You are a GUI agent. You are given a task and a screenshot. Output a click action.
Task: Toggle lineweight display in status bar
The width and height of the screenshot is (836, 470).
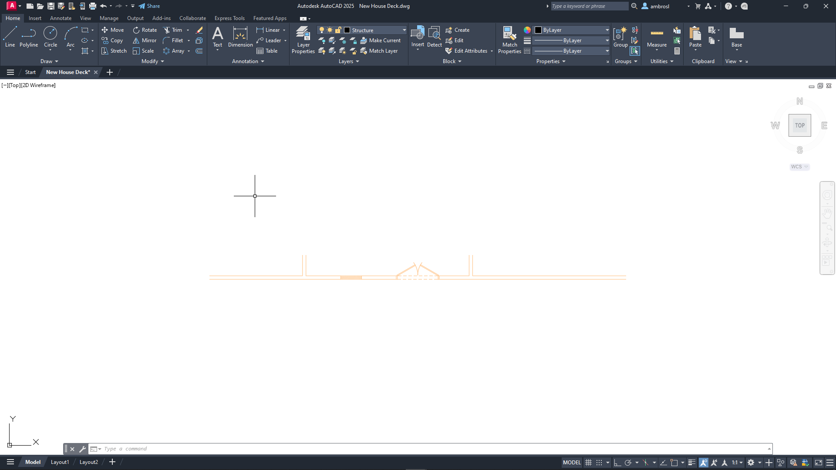pyautogui.click(x=692, y=463)
